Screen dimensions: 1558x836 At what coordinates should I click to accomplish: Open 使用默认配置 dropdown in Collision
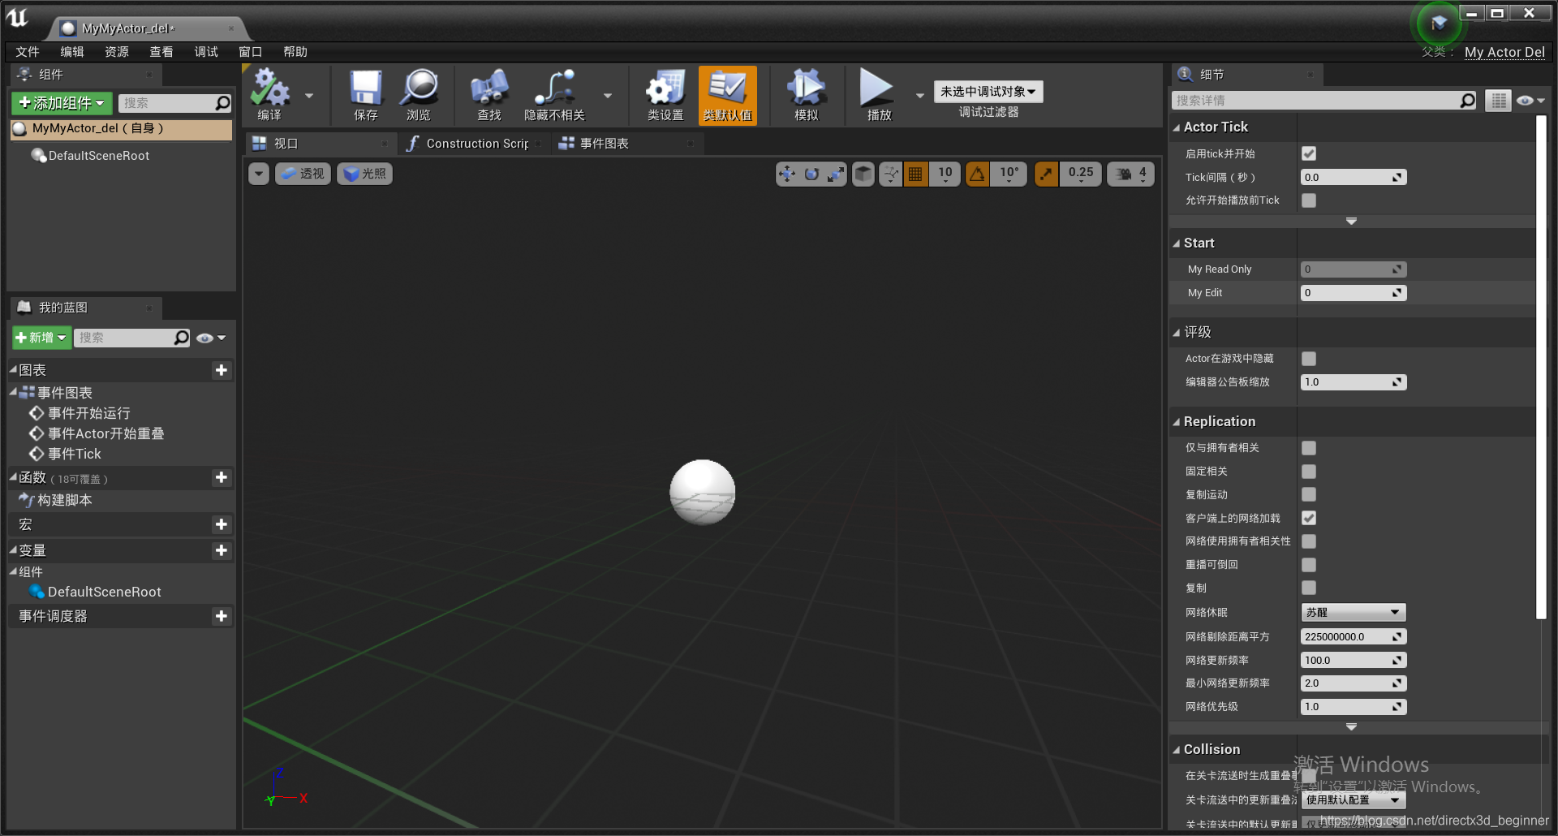pos(1353,800)
